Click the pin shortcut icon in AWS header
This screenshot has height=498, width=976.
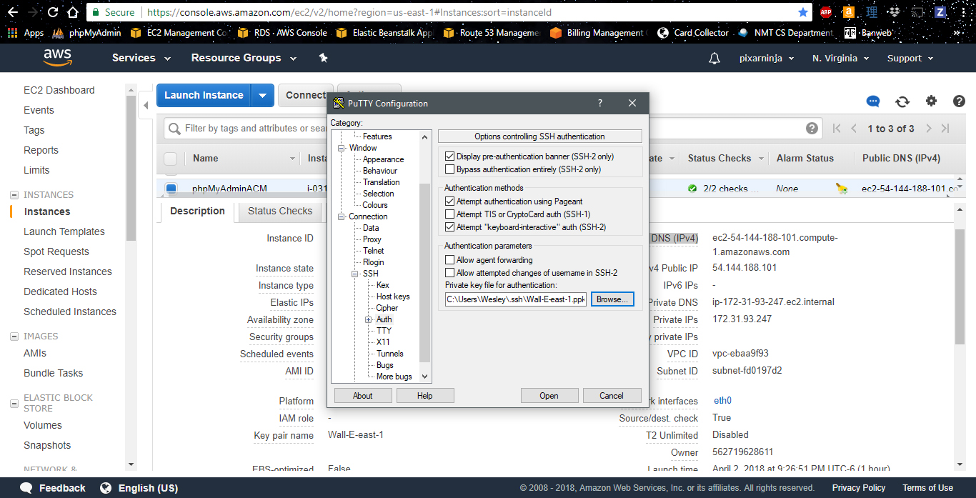[x=323, y=58]
